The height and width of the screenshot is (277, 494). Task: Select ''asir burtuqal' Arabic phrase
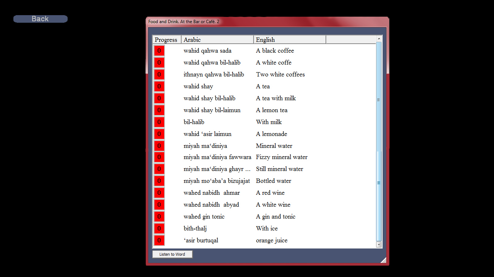[201, 241]
